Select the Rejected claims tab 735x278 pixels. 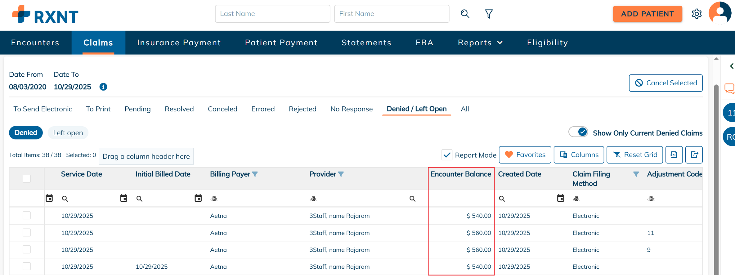pos(302,109)
